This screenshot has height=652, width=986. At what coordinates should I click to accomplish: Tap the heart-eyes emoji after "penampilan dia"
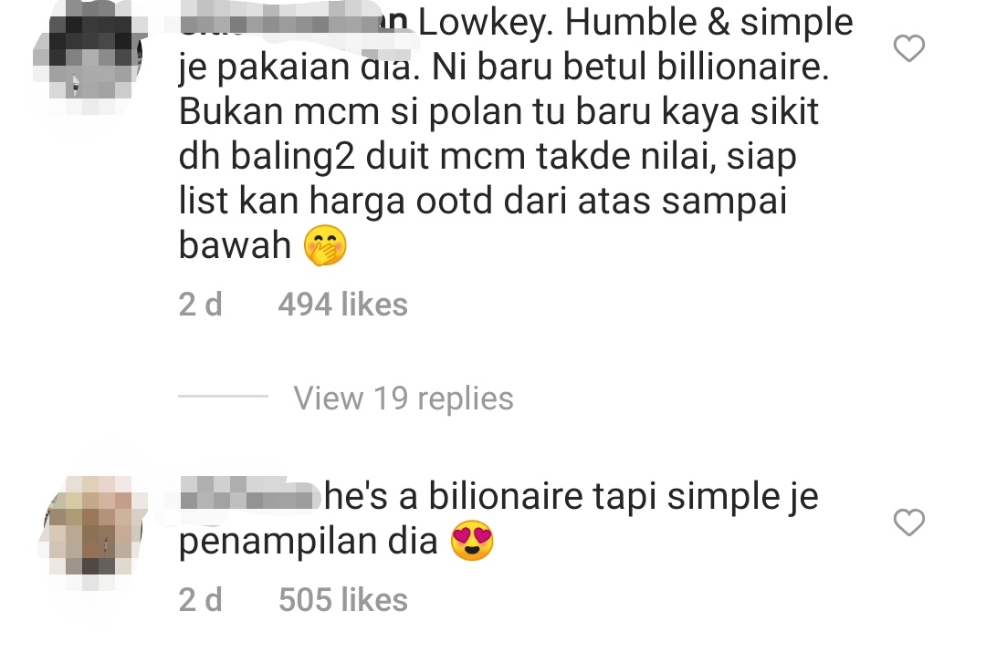tap(472, 541)
